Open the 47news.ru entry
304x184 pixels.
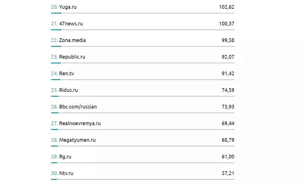click(x=71, y=24)
